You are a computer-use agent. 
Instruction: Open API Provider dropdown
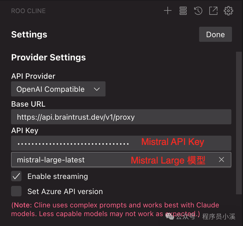point(58,89)
